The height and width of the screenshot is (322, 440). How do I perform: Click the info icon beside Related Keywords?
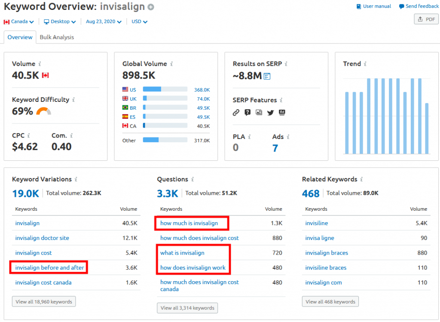point(361,179)
